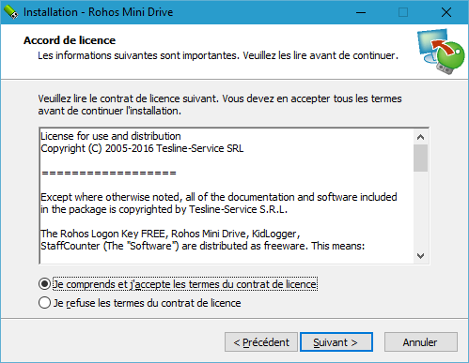469x363 pixels.
Task: Click the license scrollbar down arrow
Action: pyautogui.click(x=420, y=256)
